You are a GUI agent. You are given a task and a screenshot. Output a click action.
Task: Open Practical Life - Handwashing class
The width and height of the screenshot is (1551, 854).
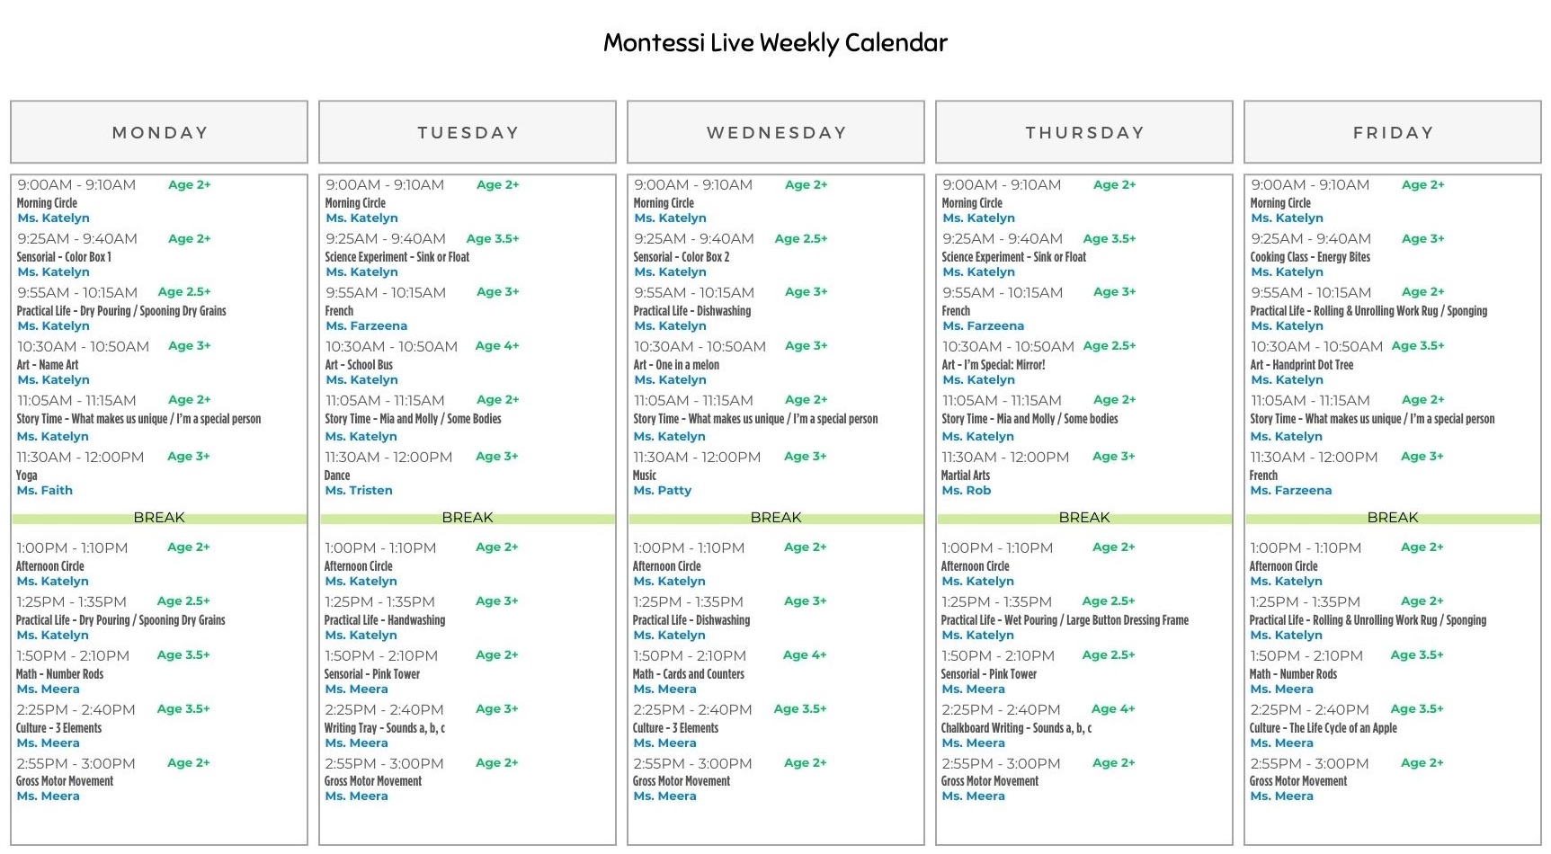pos(384,620)
